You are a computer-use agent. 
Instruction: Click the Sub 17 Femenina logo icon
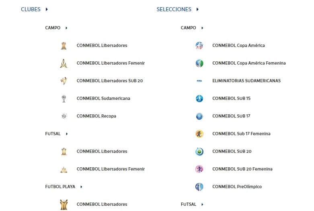pyautogui.click(x=199, y=134)
